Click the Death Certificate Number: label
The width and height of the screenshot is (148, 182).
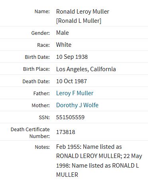[x=30, y=133]
